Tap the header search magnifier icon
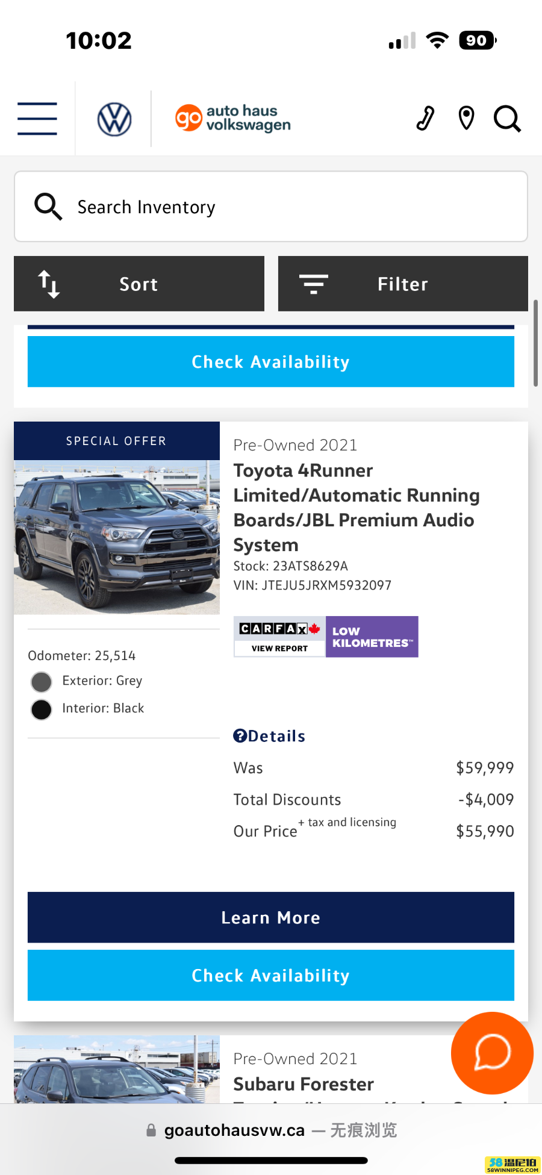Image resolution: width=542 pixels, height=1175 pixels. [x=507, y=119]
